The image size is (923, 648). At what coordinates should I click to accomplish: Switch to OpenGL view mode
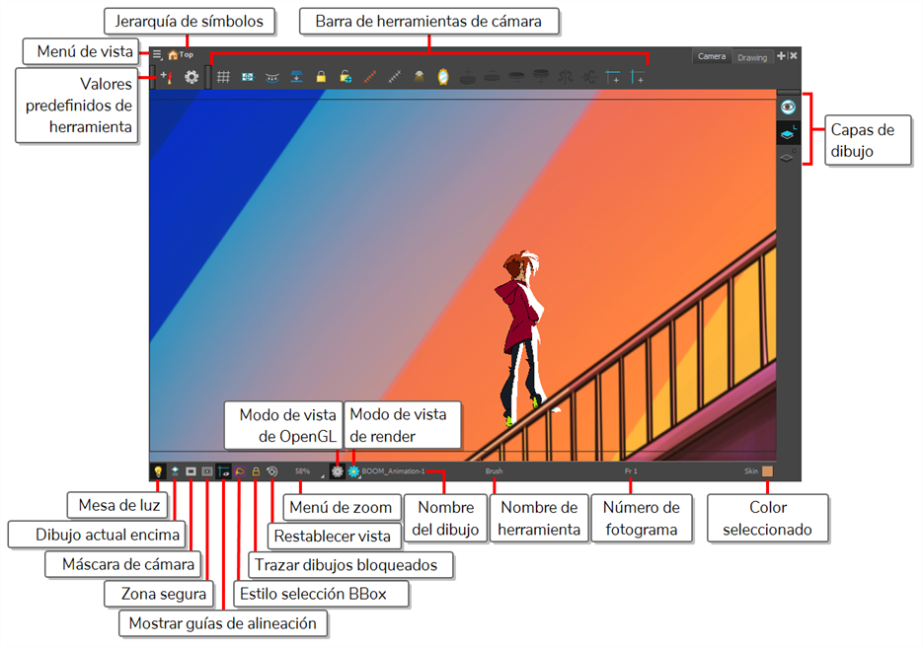click(x=337, y=471)
